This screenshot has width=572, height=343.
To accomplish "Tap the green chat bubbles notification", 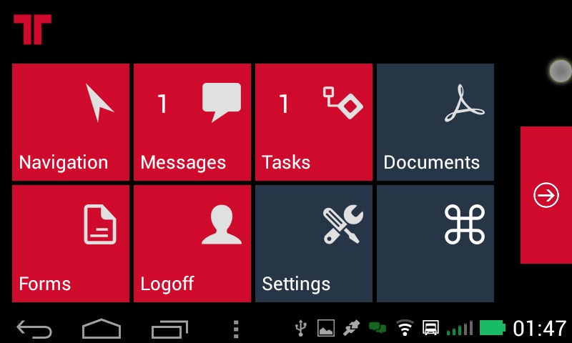I will pos(378,328).
